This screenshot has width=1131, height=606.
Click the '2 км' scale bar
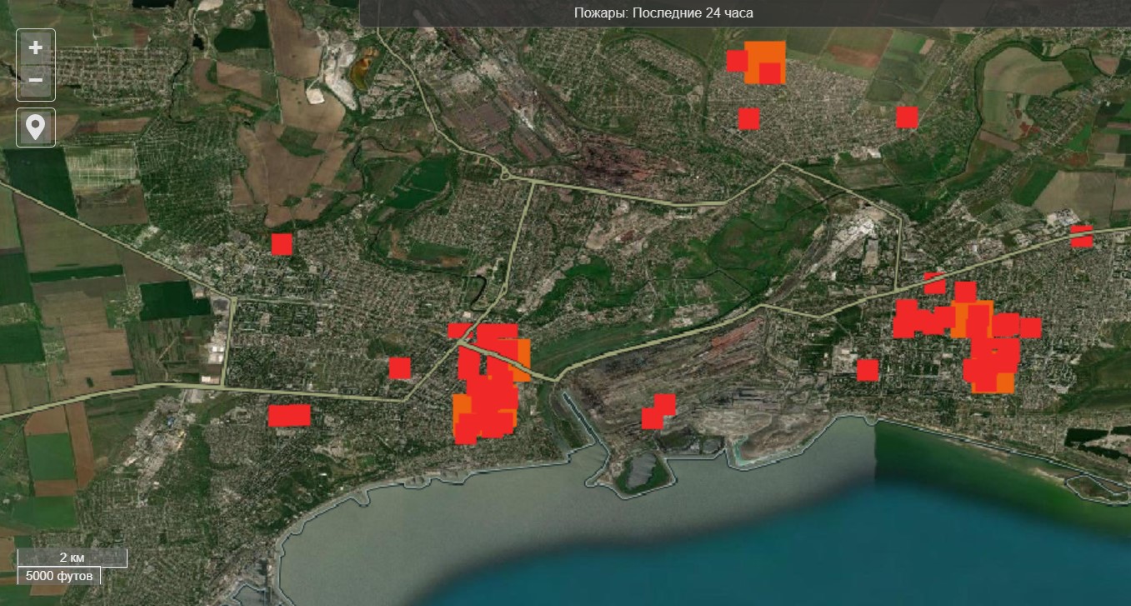(72, 558)
